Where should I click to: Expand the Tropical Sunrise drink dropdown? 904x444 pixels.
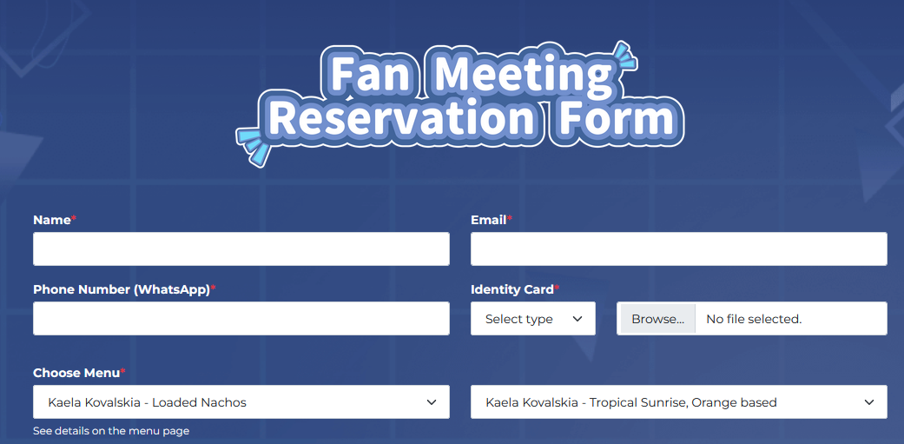[678, 402]
